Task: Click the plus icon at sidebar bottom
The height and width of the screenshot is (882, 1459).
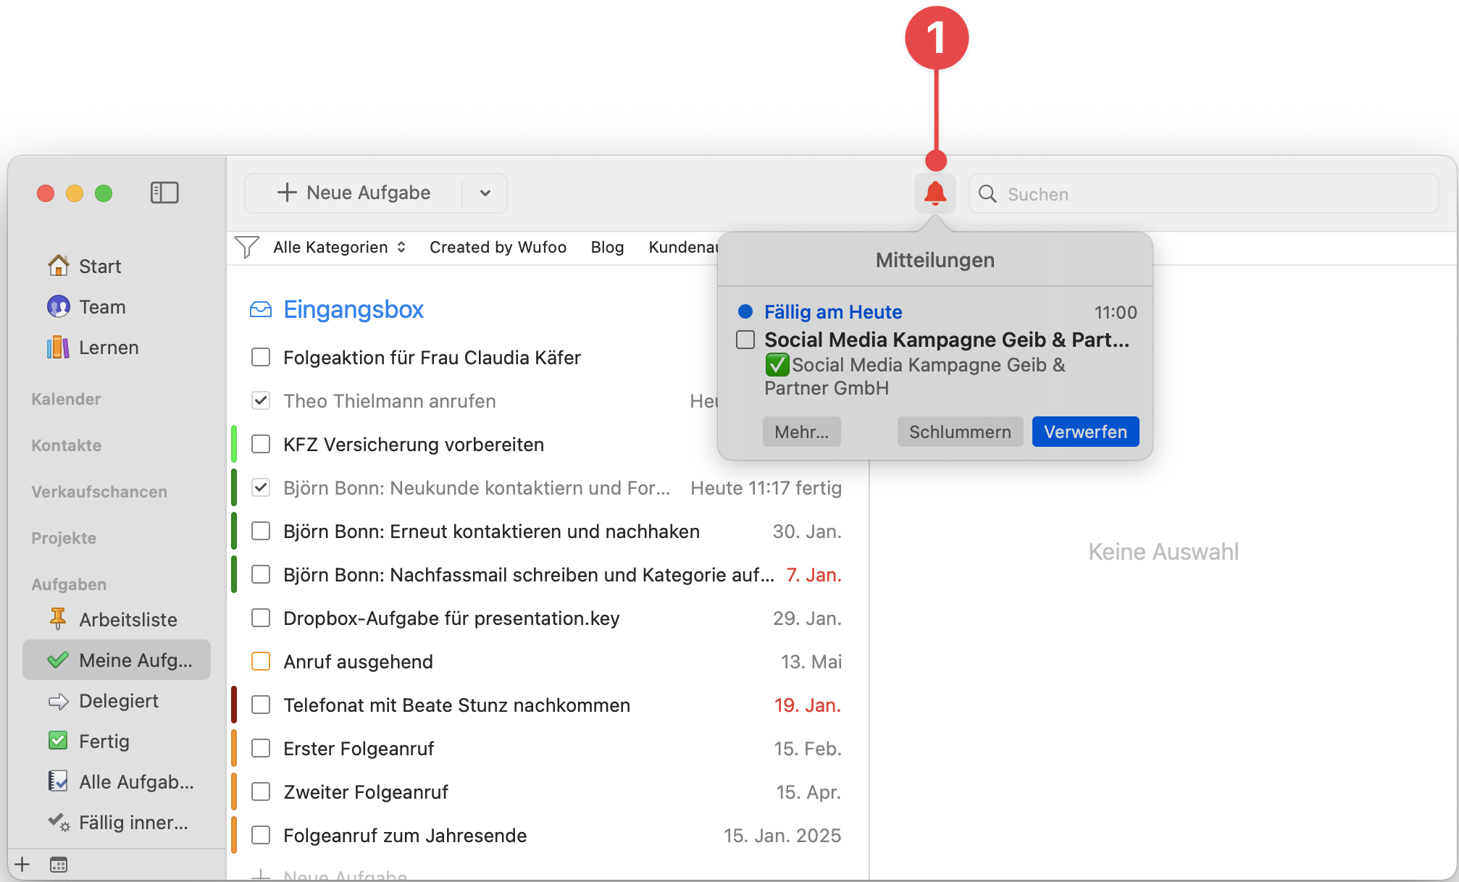Action: [22, 864]
